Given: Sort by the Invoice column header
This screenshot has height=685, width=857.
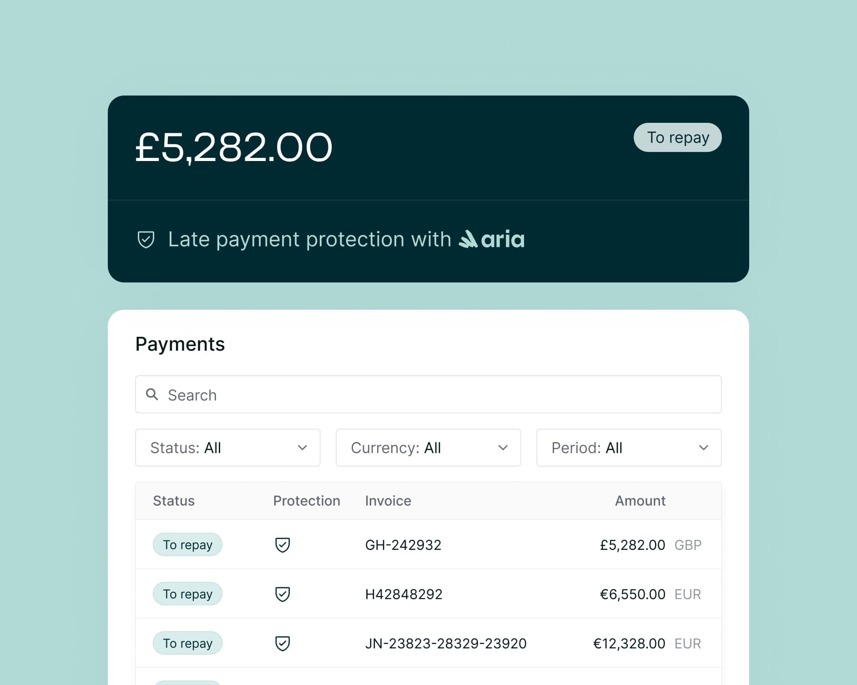Looking at the screenshot, I should click(388, 501).
